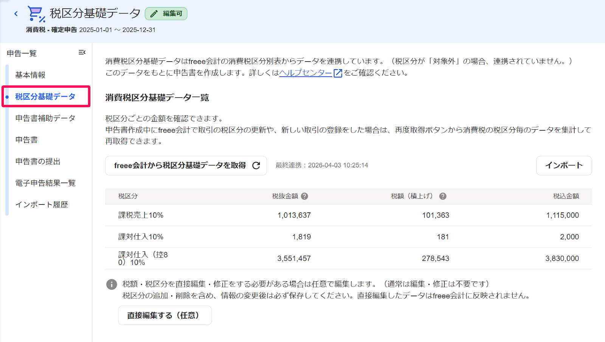
Task: Click the 税込金額 column header
Action: click(566, 196)
